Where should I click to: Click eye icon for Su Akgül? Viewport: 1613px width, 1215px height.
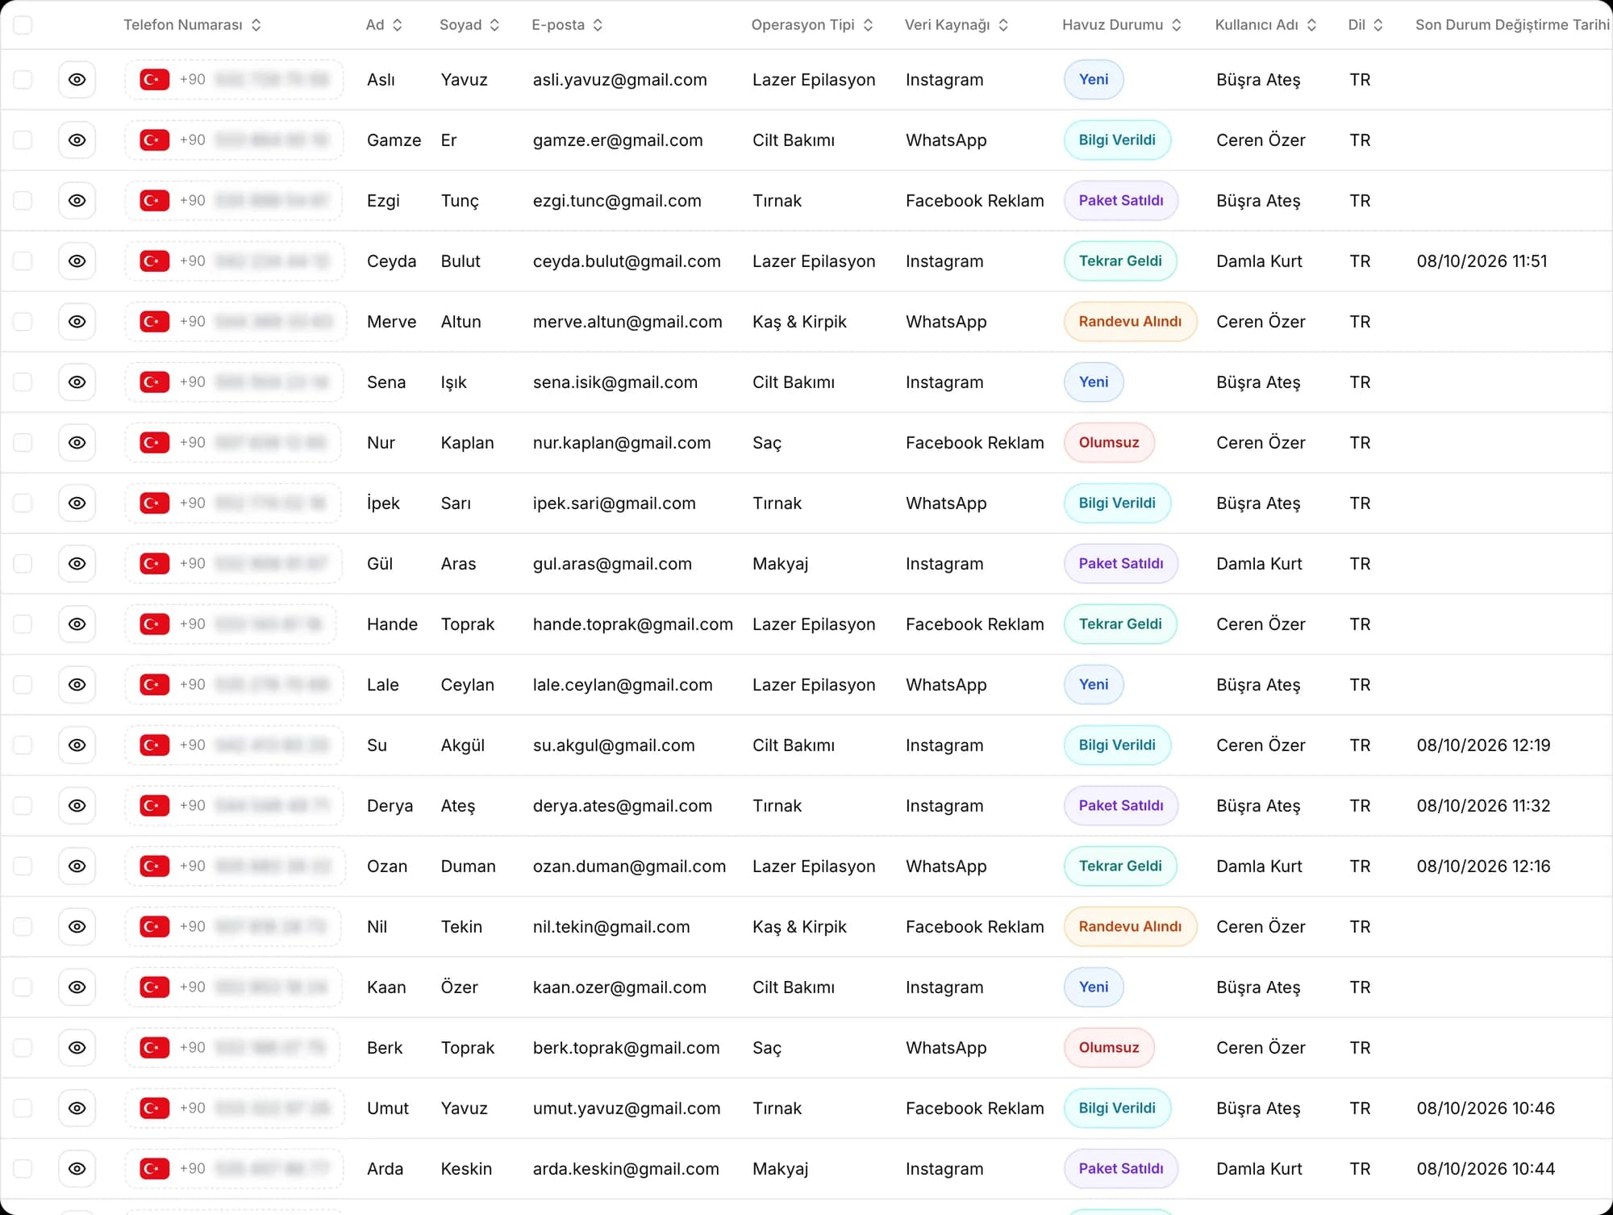77,745
